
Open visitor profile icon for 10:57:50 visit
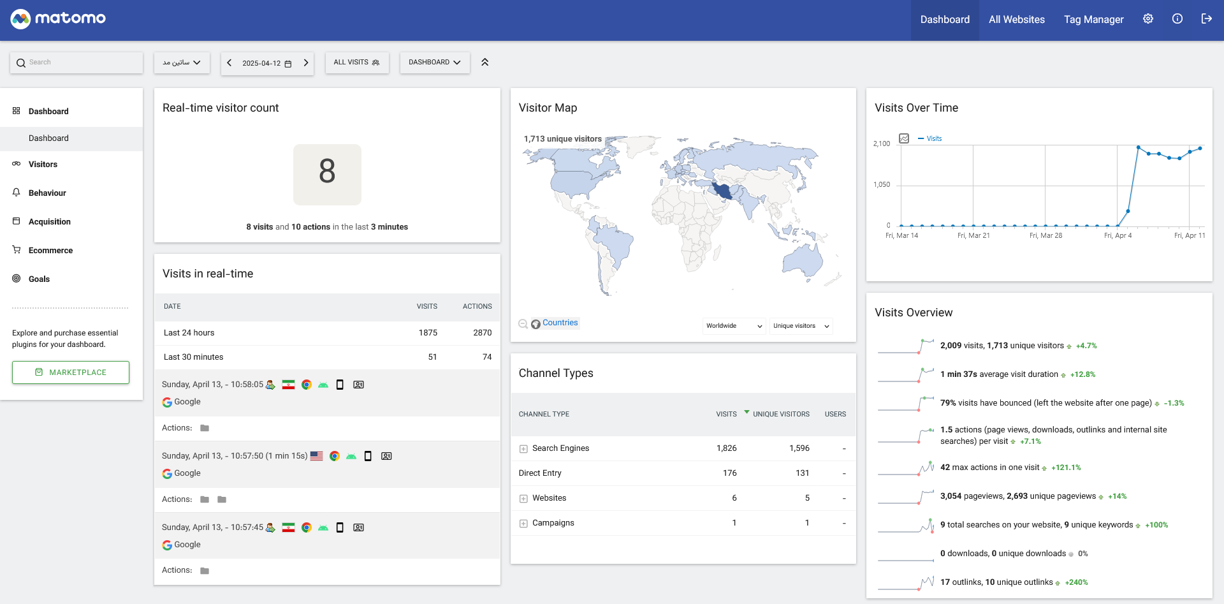tap(386, 456)
